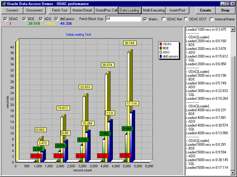Screen dimensions: 237x177
Task: Click the red 0.19 mark label
Action: pyautogui.click(x=81, y=156)
